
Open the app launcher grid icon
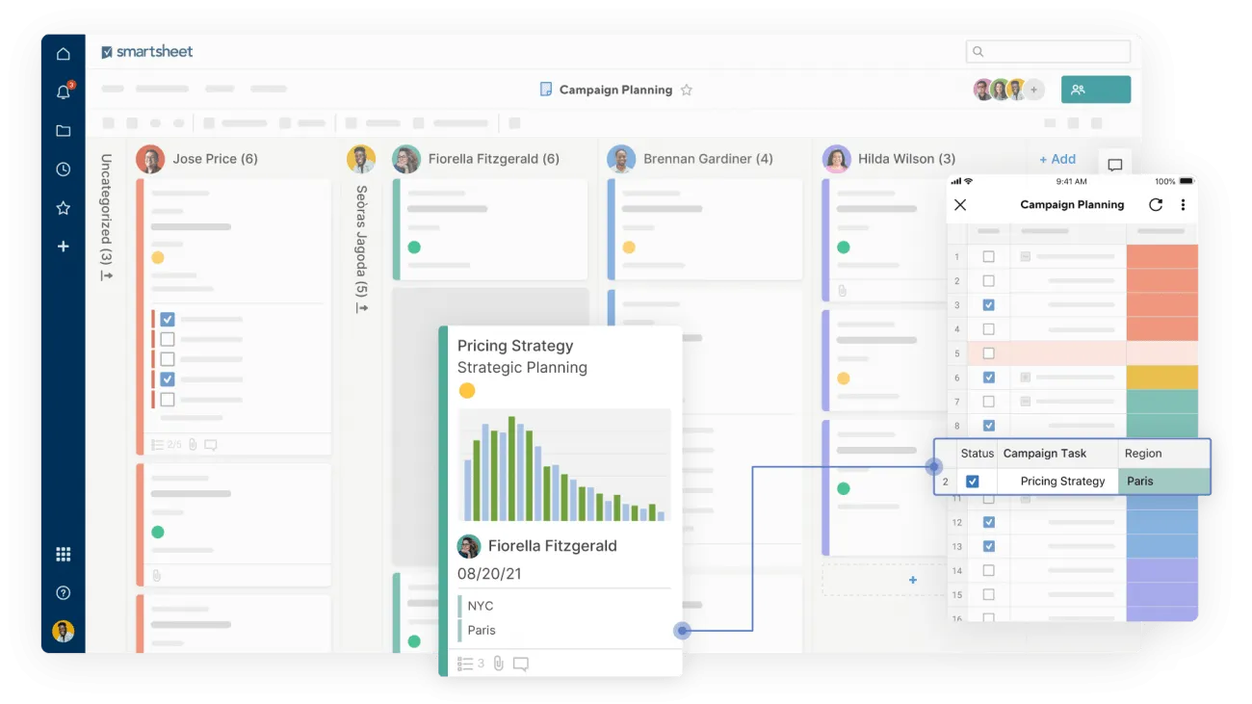point(64,554)
